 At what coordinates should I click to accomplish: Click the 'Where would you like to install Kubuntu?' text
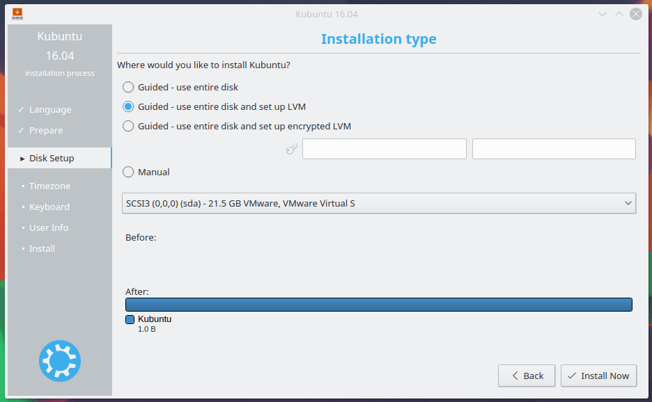pyautogui.click(x=203, y=65)
